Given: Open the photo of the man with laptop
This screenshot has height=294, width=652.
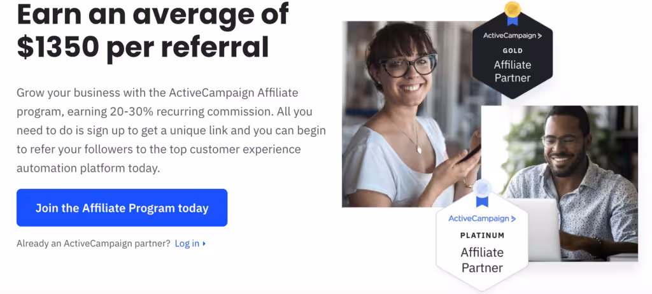Looking at the screenshot, I should (573, 165).
